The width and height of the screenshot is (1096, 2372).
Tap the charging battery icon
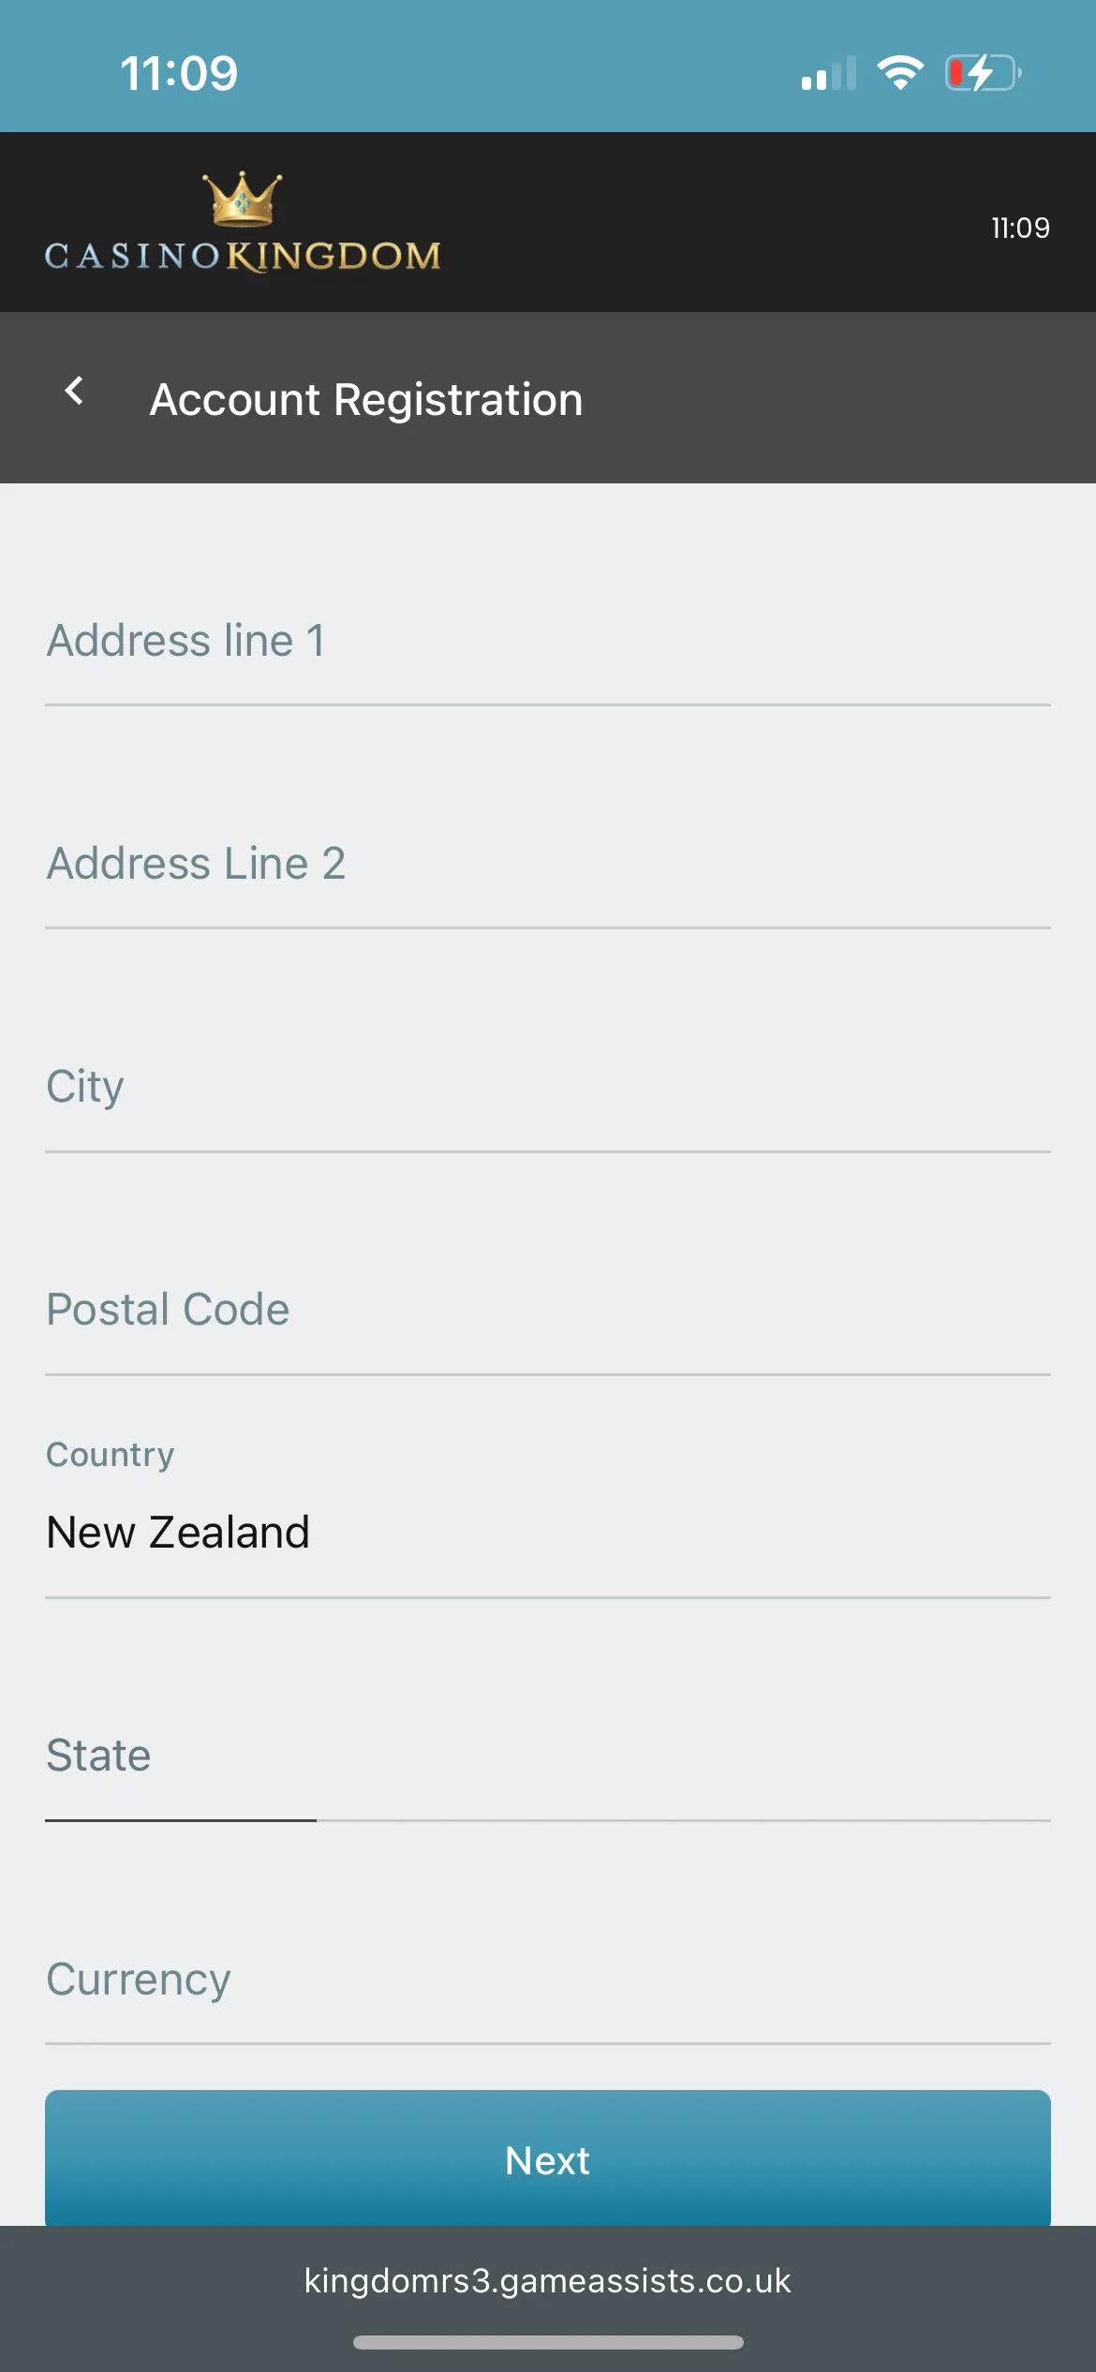982,73
